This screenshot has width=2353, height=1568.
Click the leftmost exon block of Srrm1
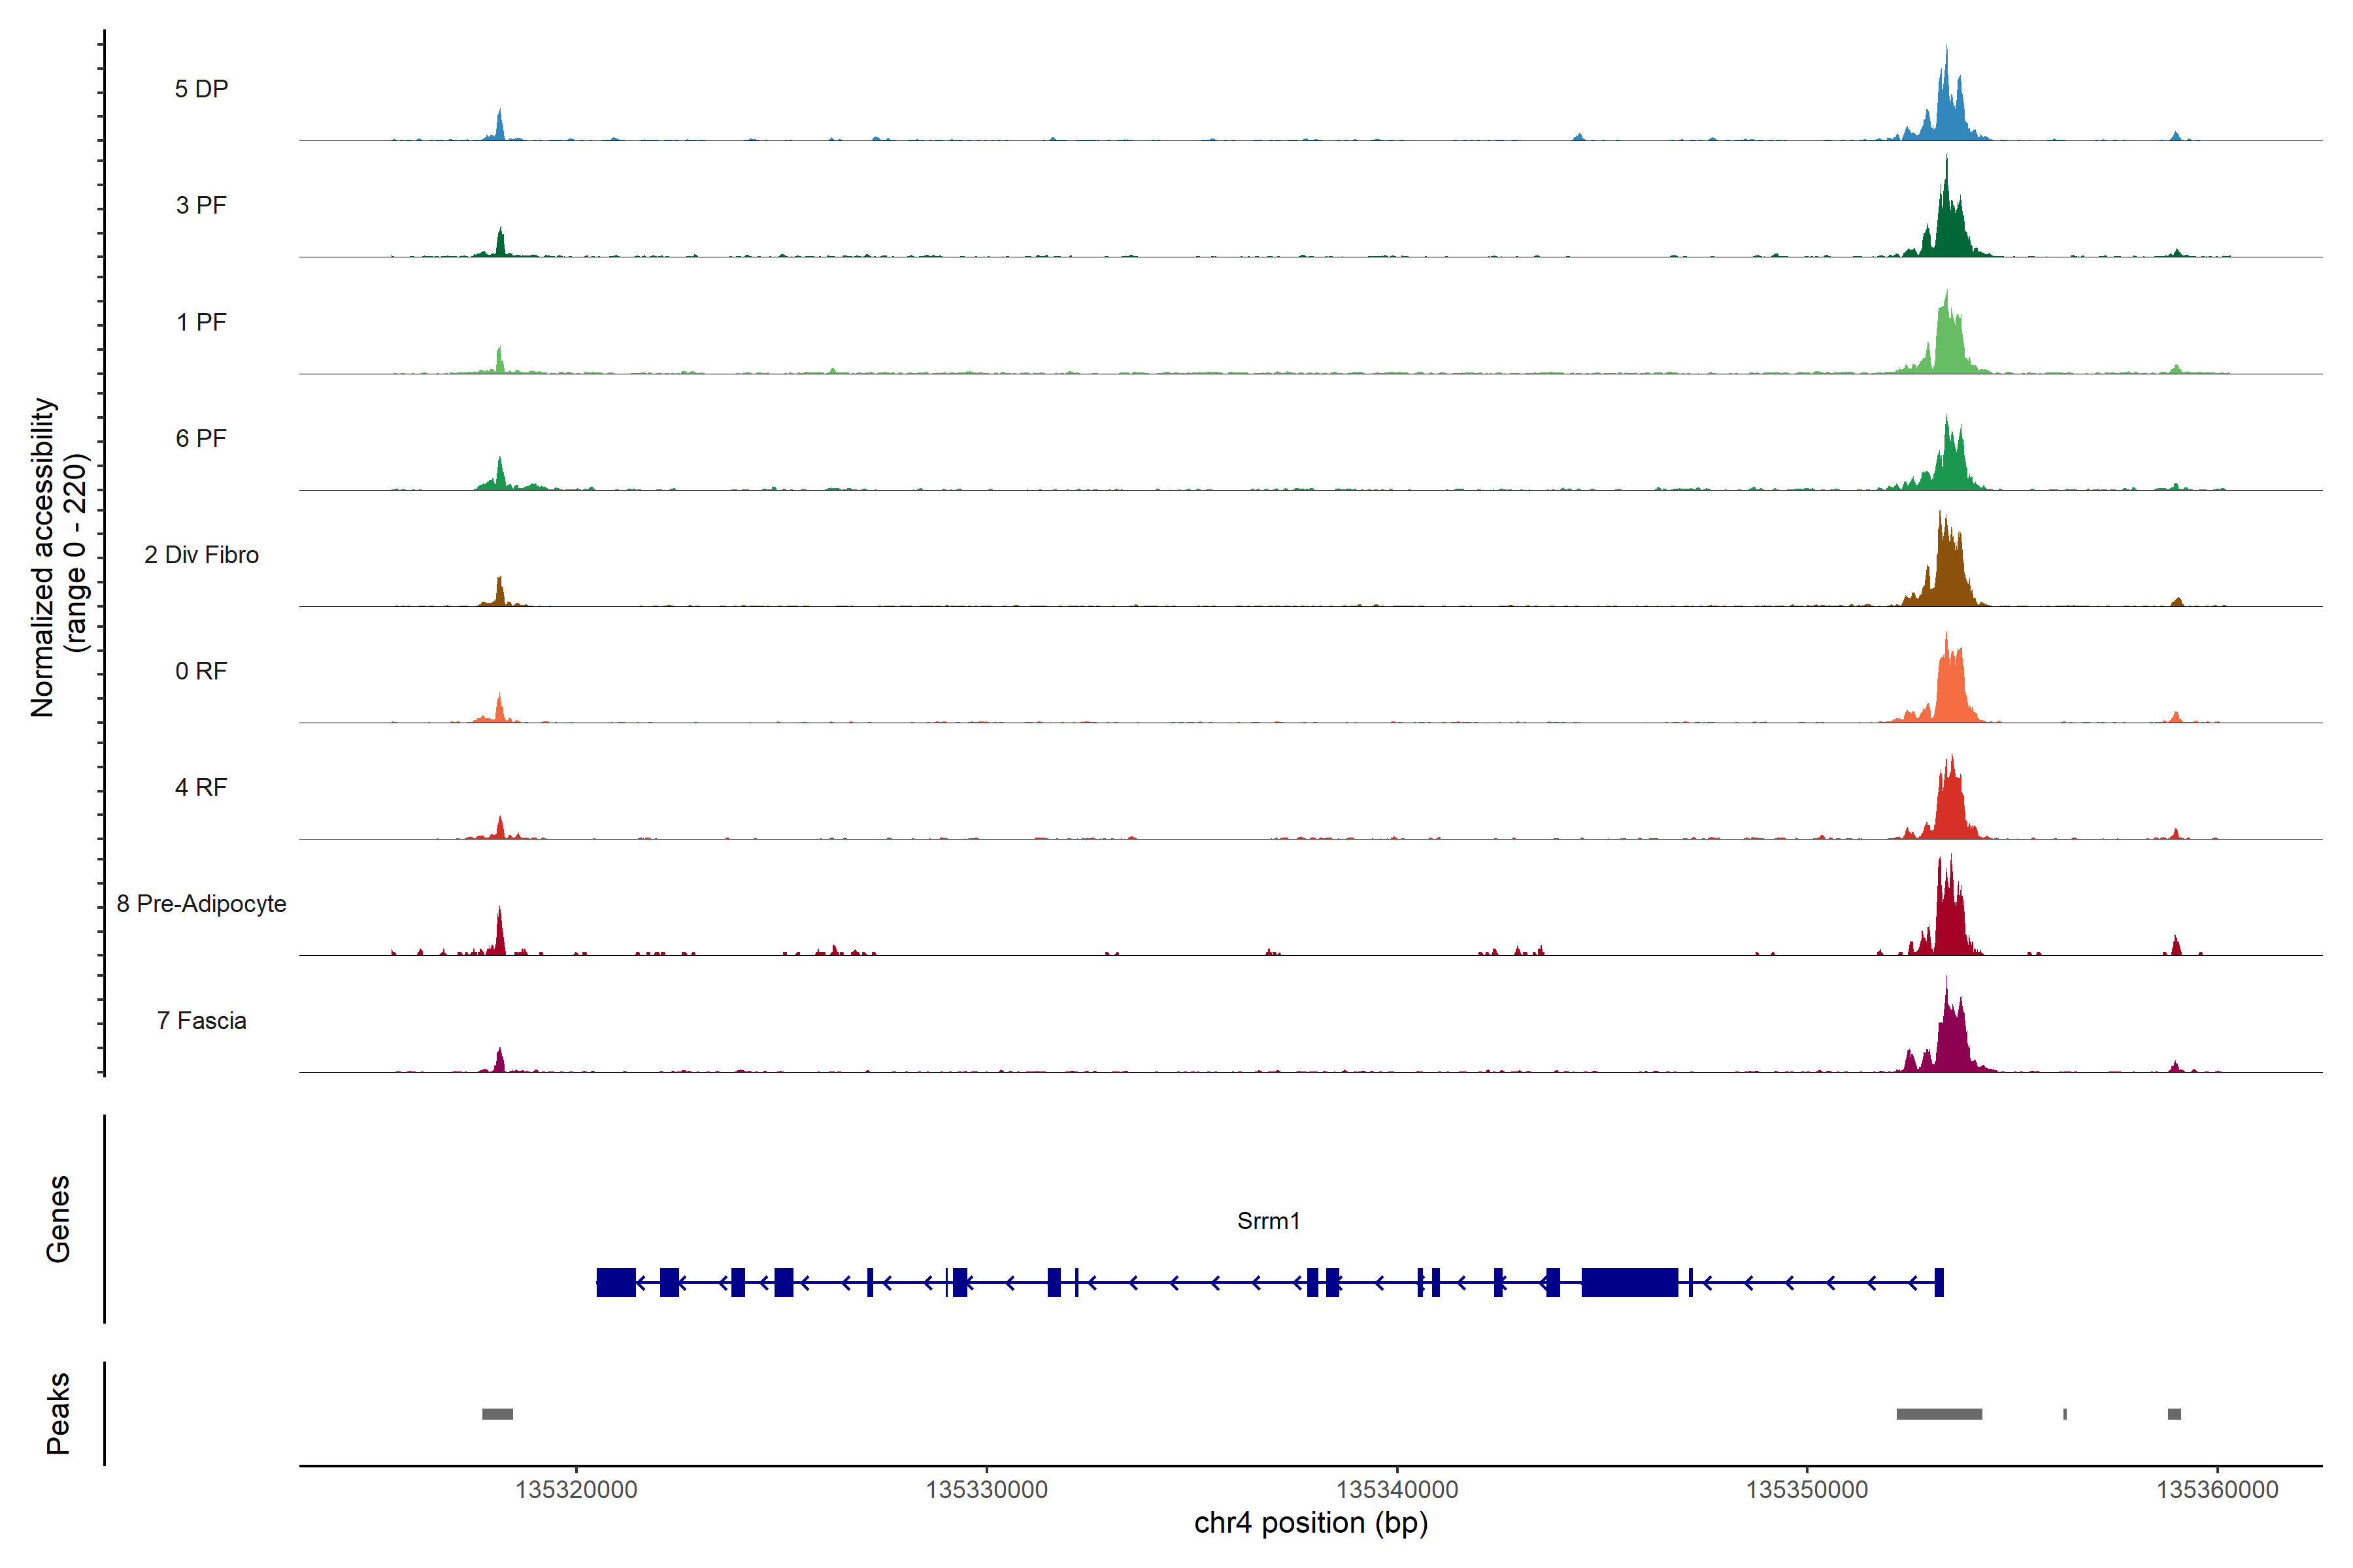pyautogui.click(x=615, y=1282)
